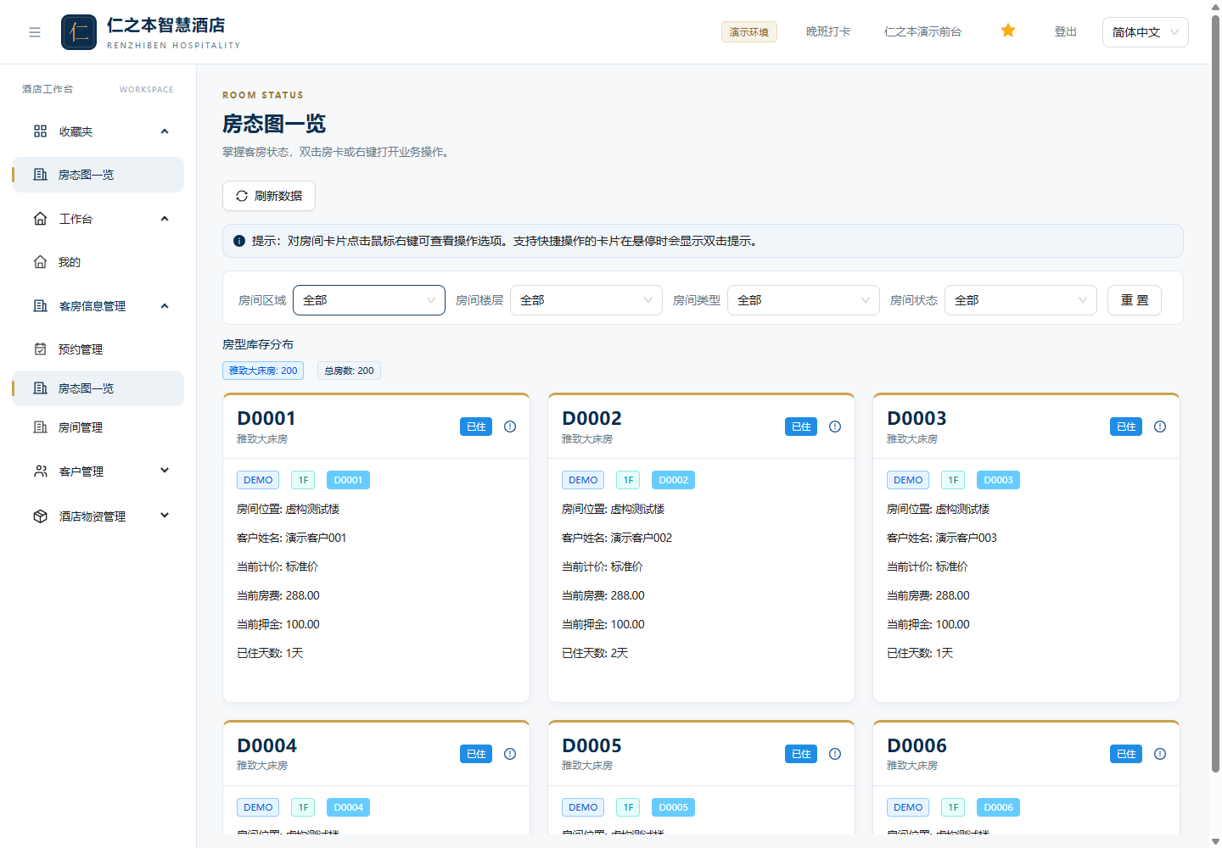Screen dimensions: 1222x848
Task: Click the 我的 home icon in sidebar
Action: (40, 262)
